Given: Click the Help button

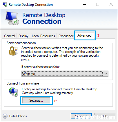Looking at the screenshot, I should (x=105, y=116).
